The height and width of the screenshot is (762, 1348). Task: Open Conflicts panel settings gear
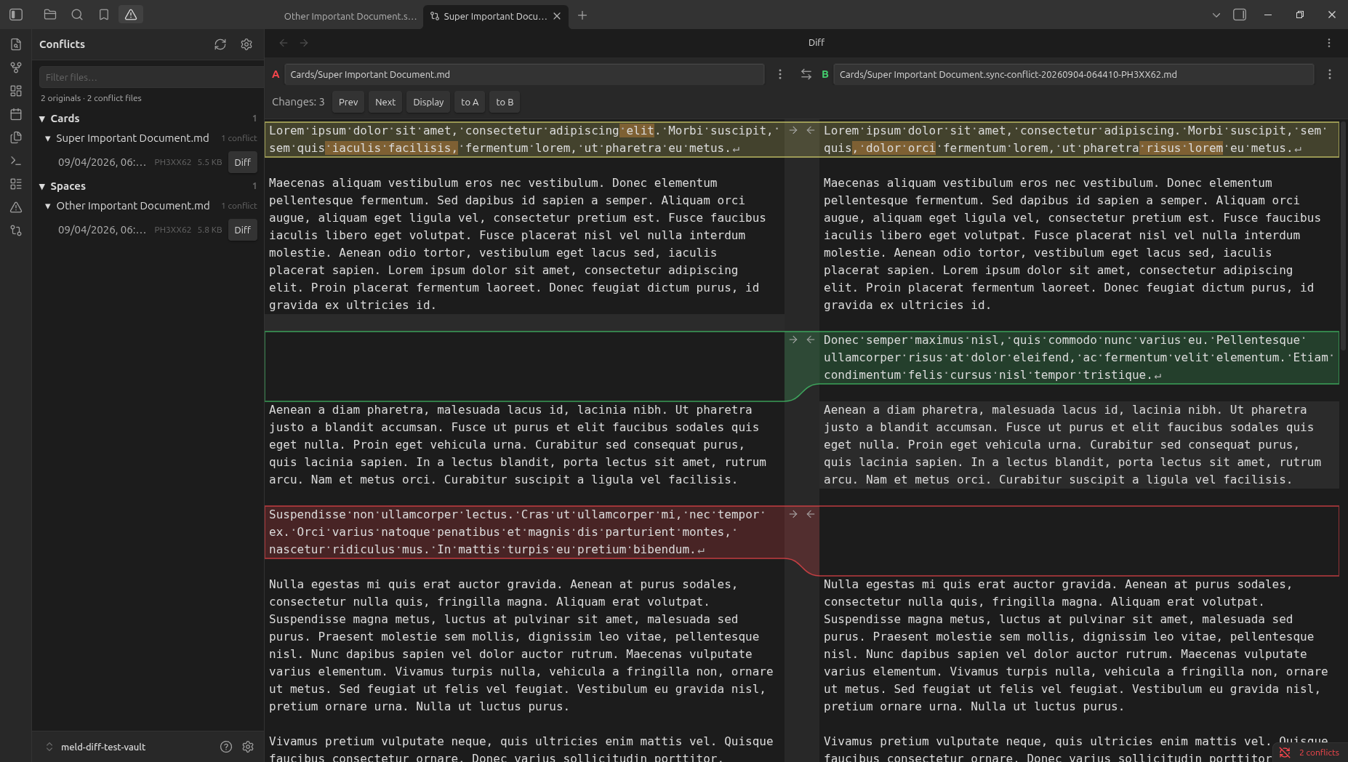(x=246, y=44)
